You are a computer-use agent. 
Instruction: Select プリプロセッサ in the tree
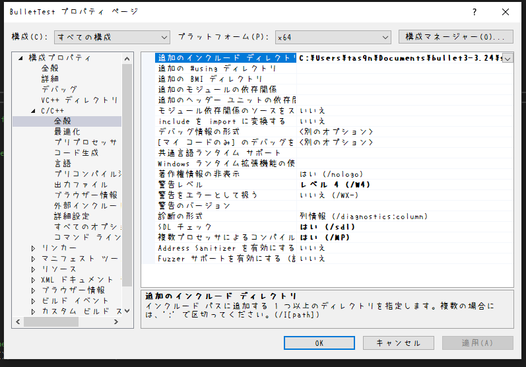[x=85, y=142]
